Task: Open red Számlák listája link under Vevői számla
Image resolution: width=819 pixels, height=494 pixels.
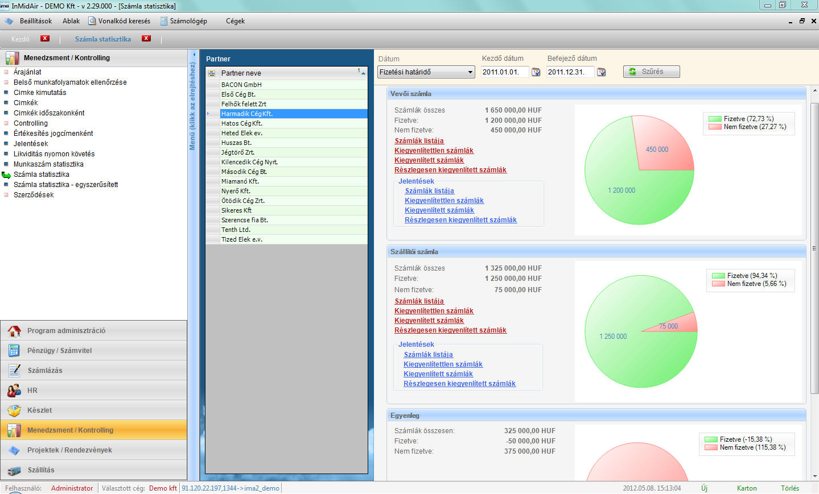Action: click(419, 141)
